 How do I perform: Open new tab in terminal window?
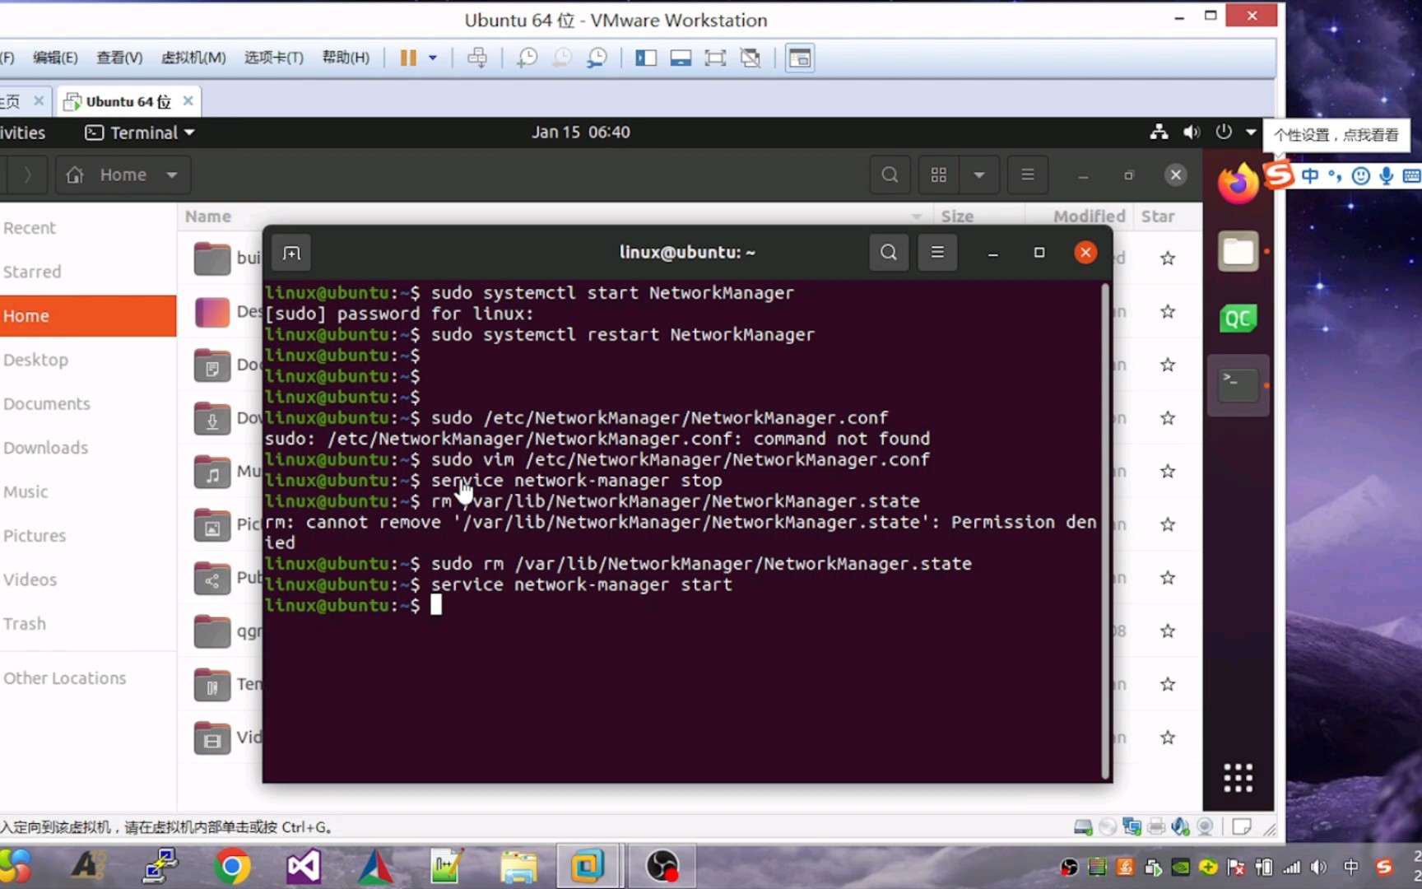(x=291, y=253)
